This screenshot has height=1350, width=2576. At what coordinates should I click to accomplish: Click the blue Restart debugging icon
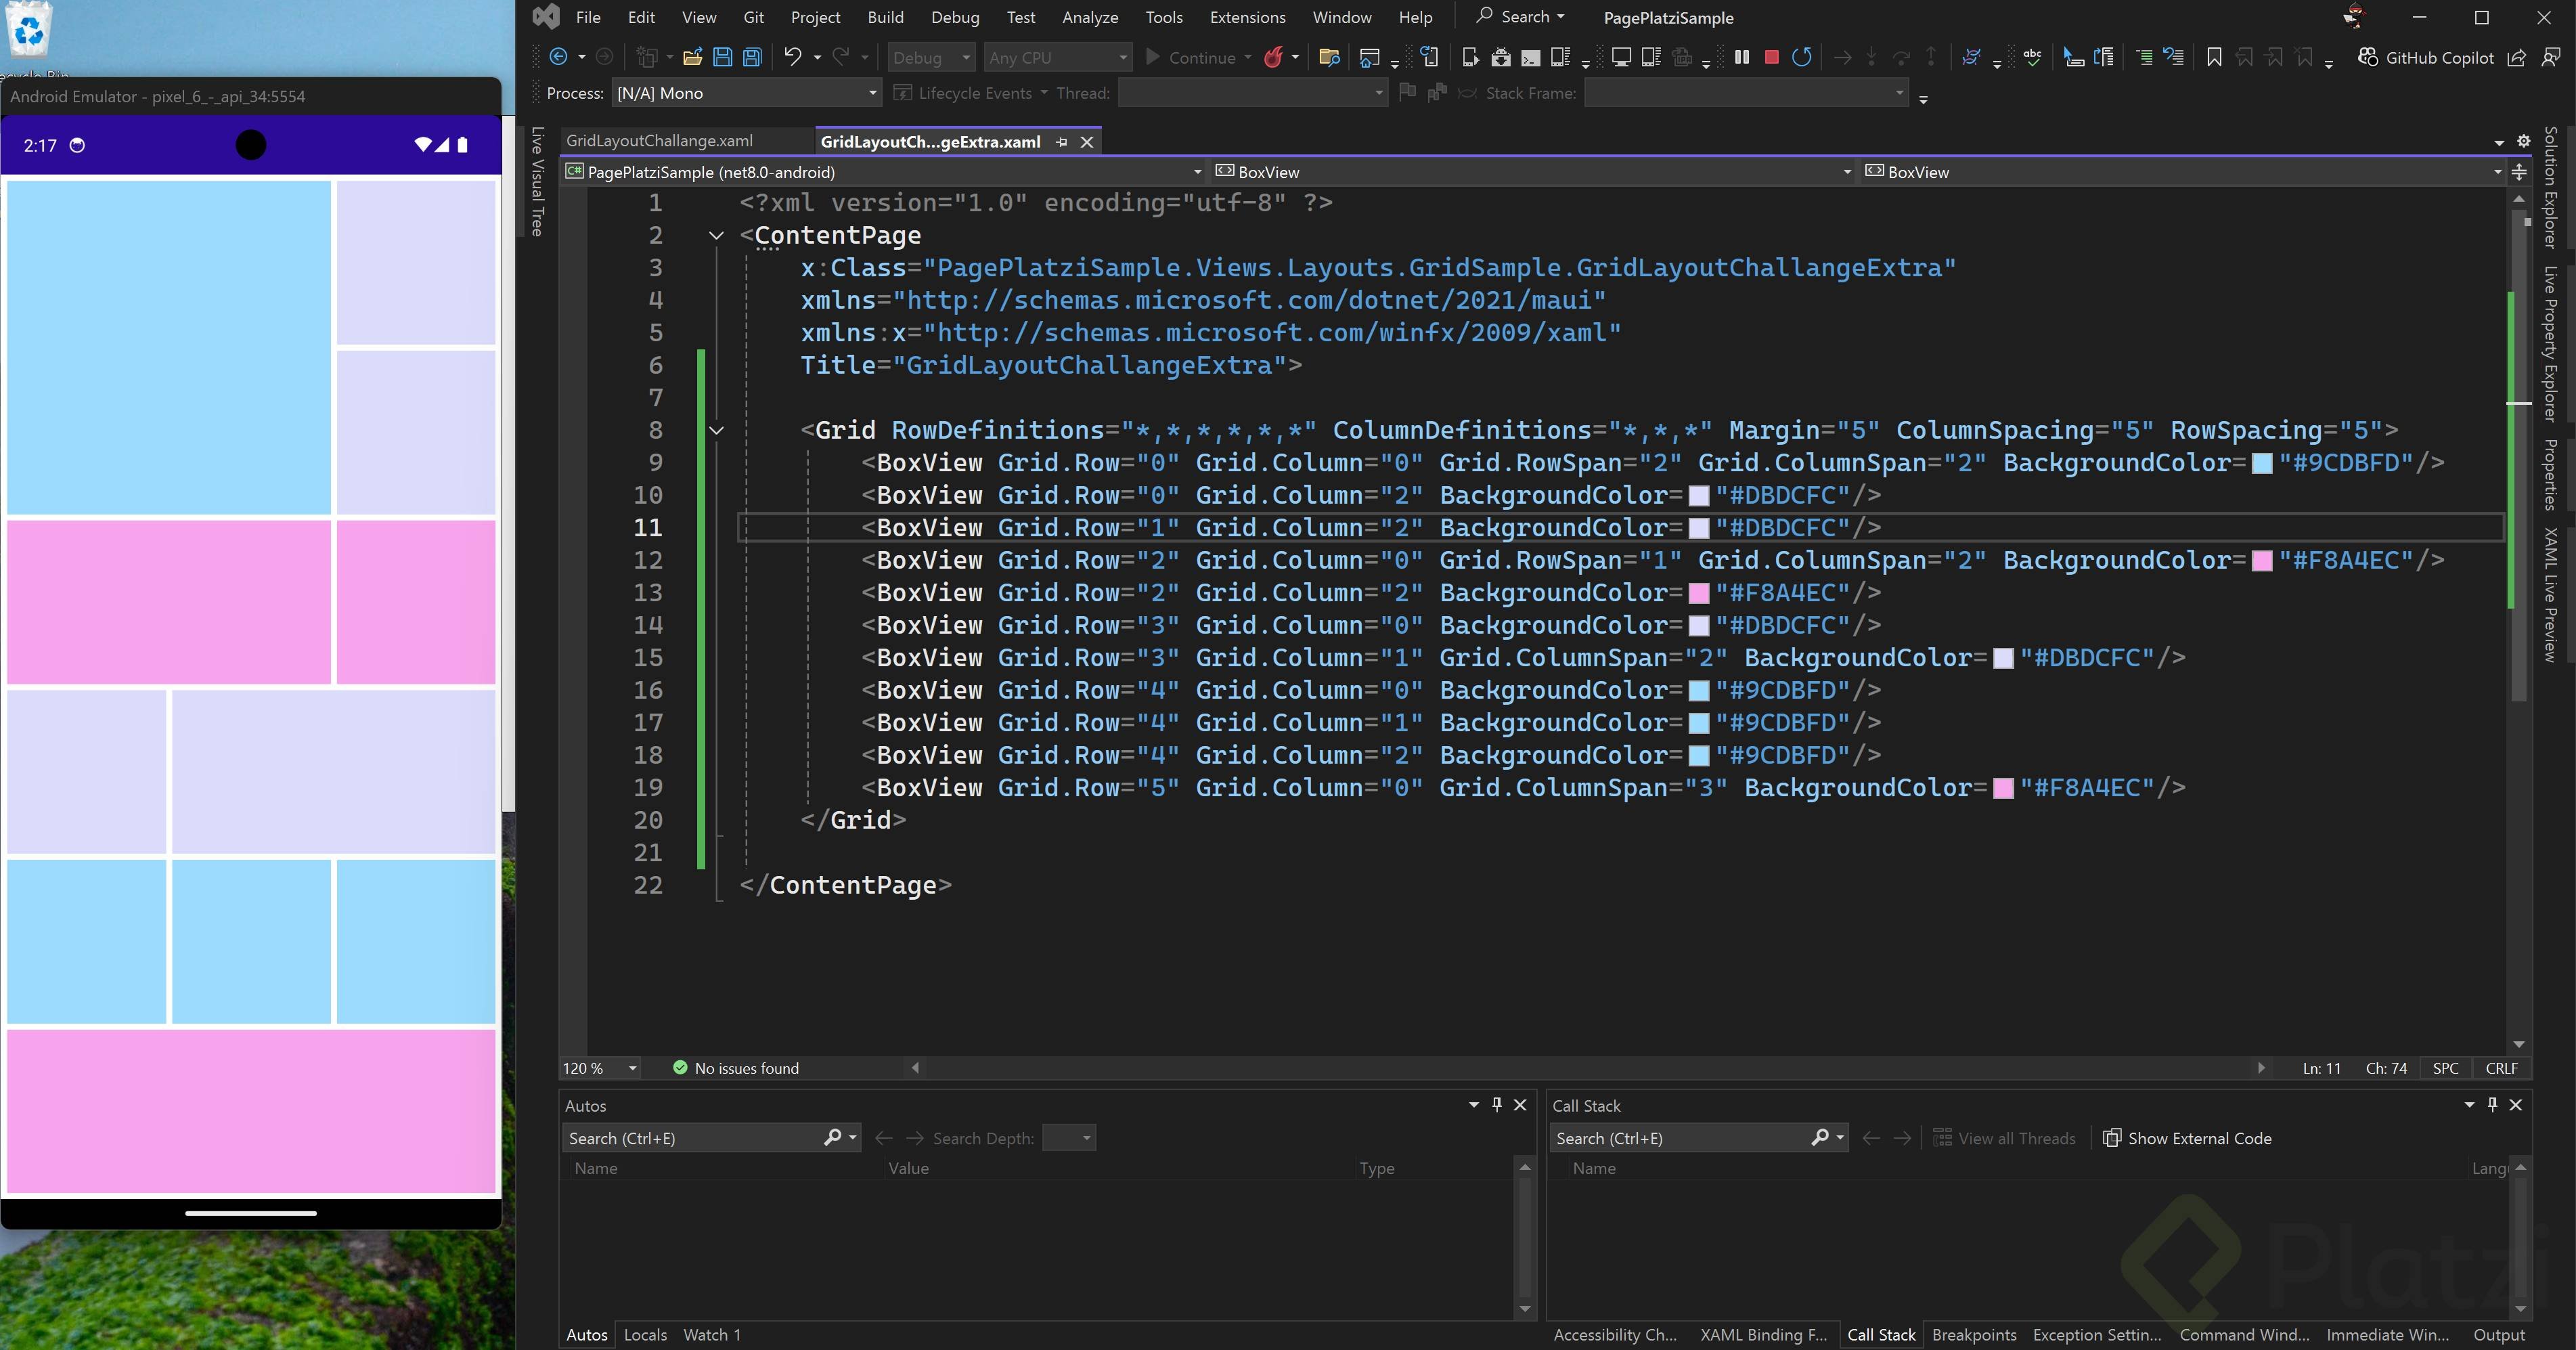1801,57
